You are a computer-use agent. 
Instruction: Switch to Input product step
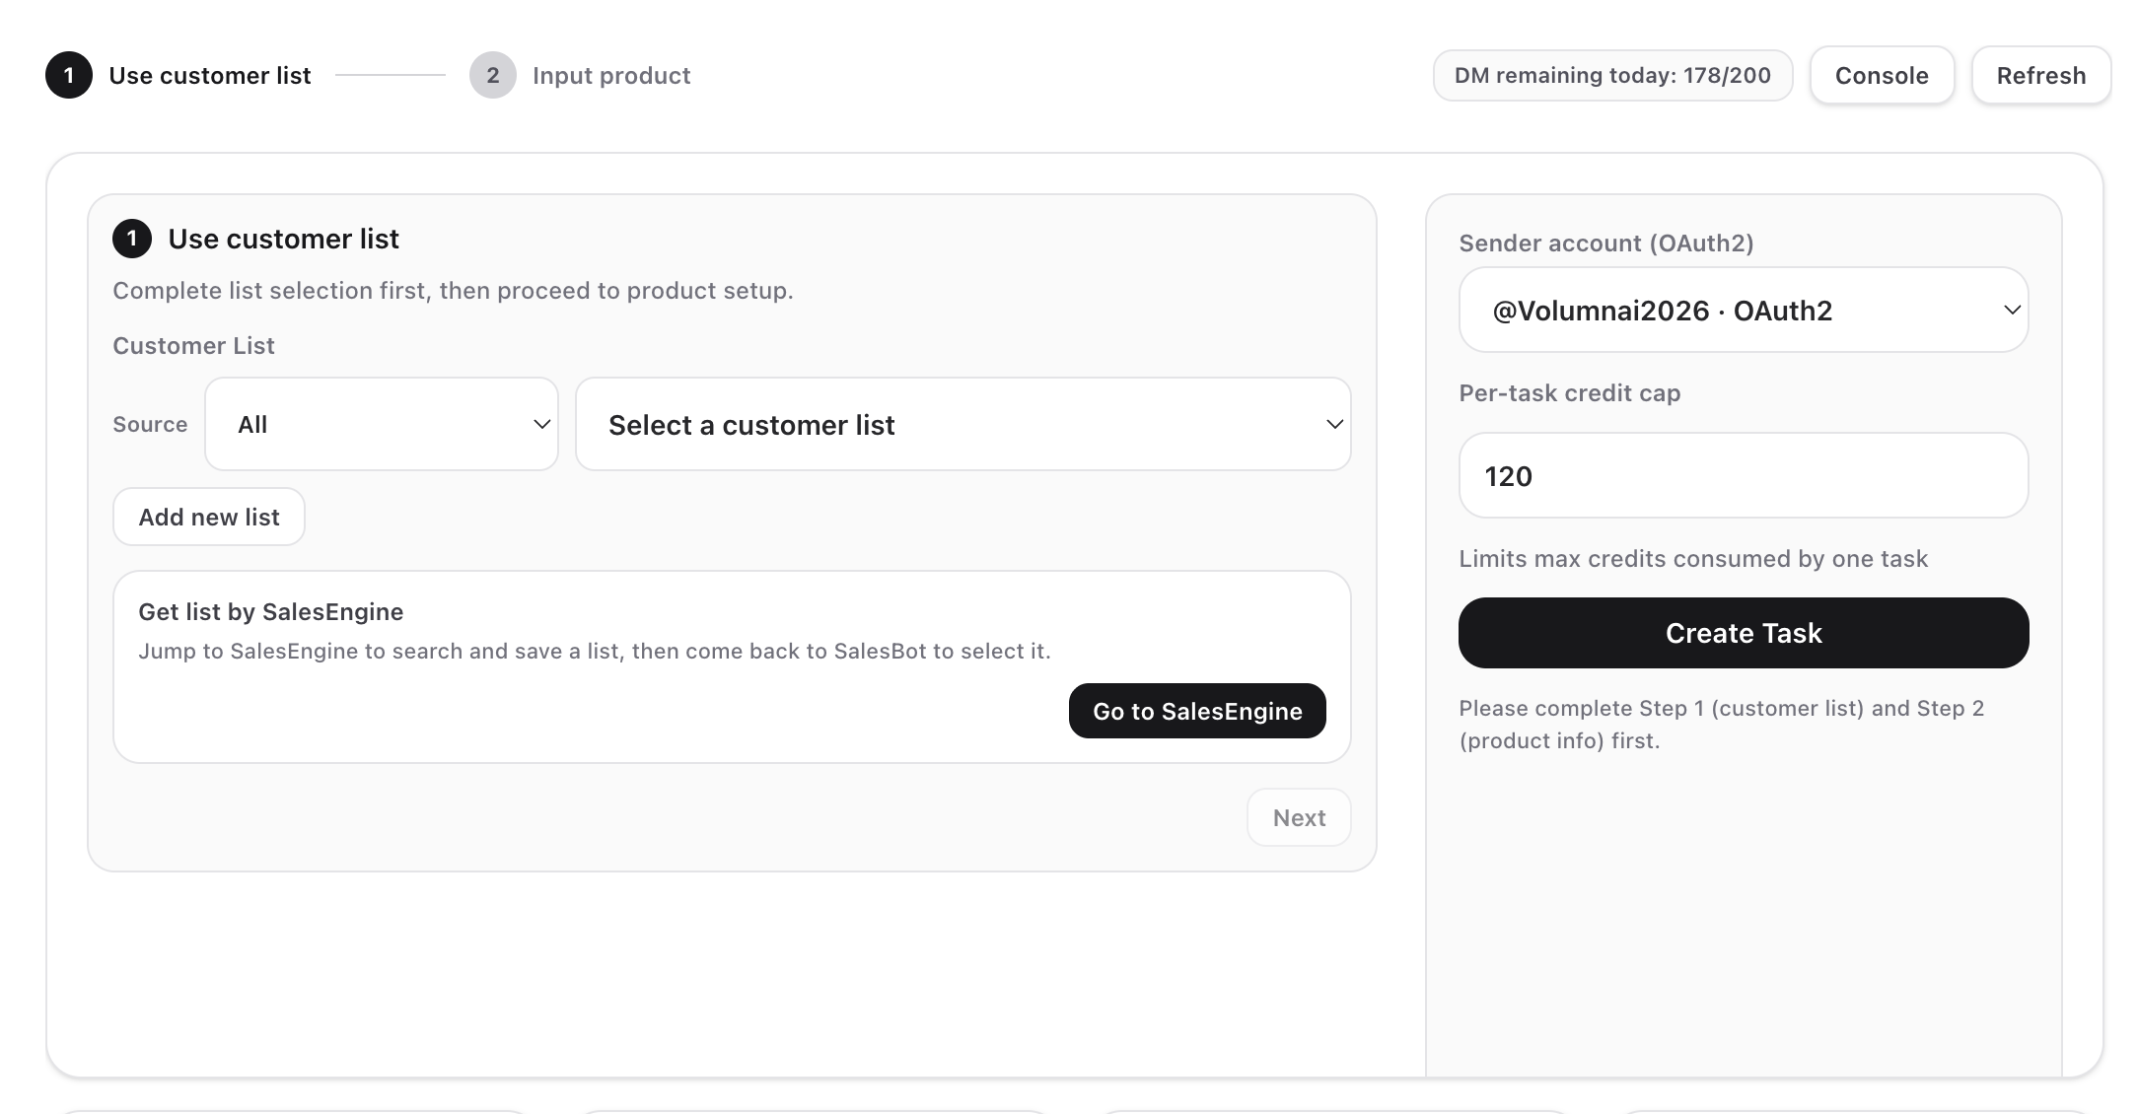[x=610, y=75]
